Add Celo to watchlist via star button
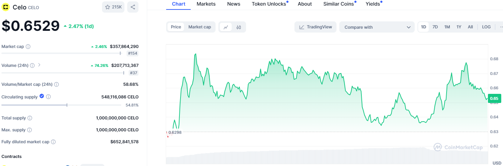503x166 pixels. [113, 7]
